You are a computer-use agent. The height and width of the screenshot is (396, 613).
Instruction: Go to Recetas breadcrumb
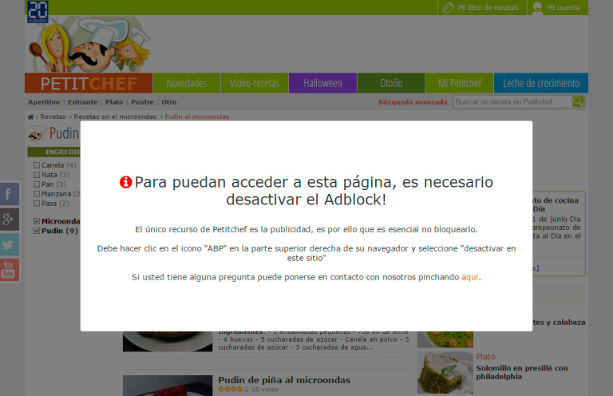click(x=53, y=117)
